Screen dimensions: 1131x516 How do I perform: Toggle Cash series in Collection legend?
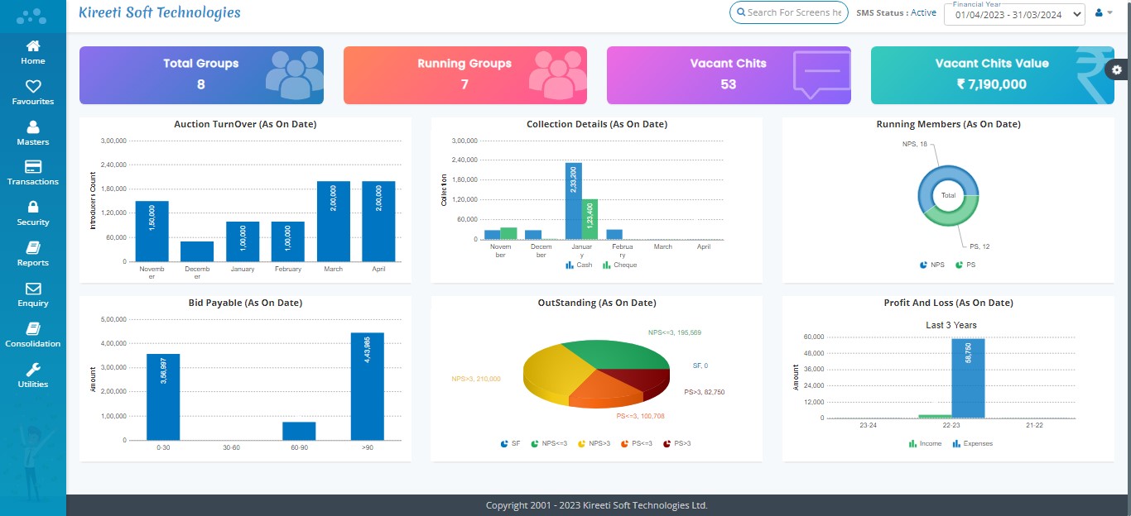pos(579,265)
